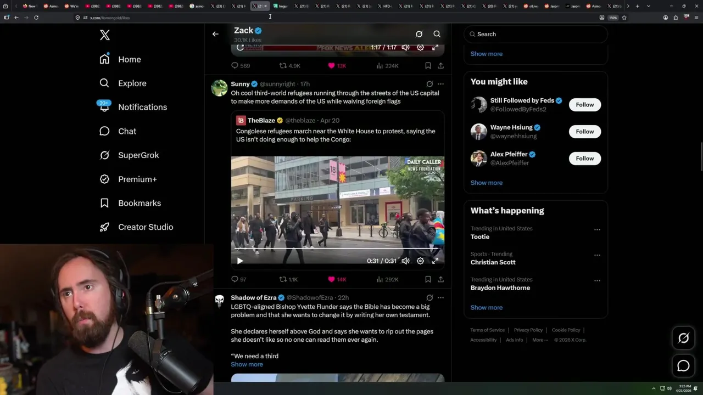Screen dimensions: 703x395
Task: Open Bookmarks in the sidebar
Action: pos(130,203)
